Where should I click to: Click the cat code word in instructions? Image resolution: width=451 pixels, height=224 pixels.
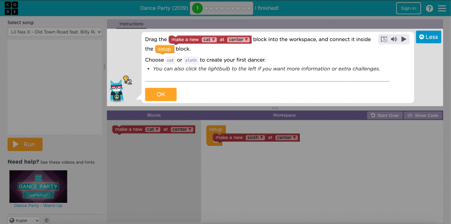170,60
